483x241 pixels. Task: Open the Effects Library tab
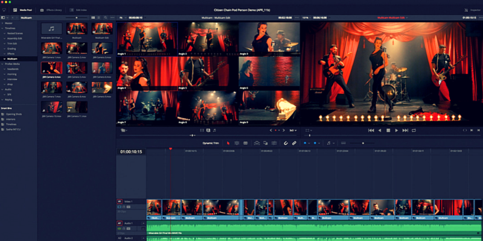(x=51, y=10)
